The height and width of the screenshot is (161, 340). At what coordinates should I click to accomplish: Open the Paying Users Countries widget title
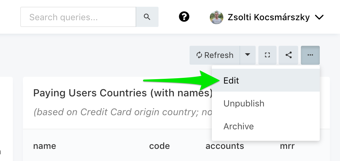[123, 93]
